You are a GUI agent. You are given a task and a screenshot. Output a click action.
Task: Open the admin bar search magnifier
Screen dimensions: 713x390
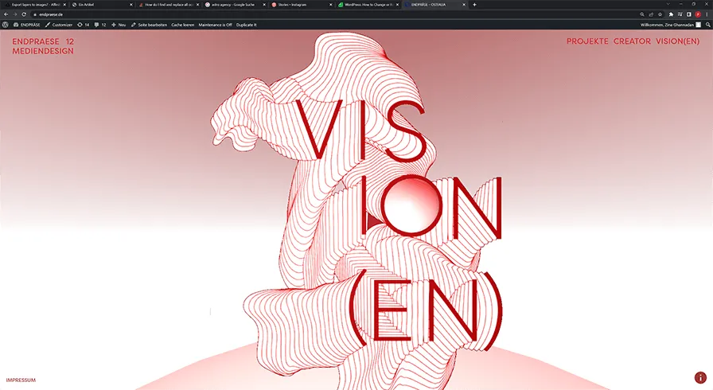click(x=708, y=25)
